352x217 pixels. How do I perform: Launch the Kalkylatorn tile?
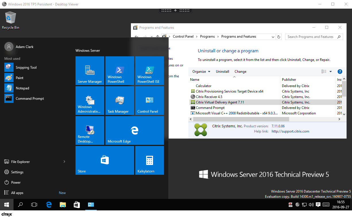(x=149, y=160)
